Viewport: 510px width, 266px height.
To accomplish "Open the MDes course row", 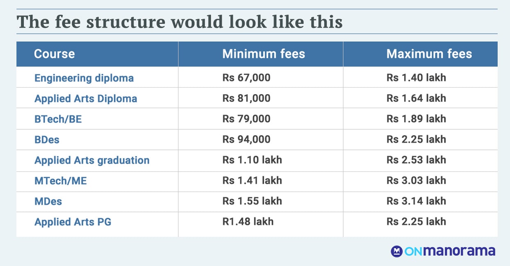I will coord(257,201).
